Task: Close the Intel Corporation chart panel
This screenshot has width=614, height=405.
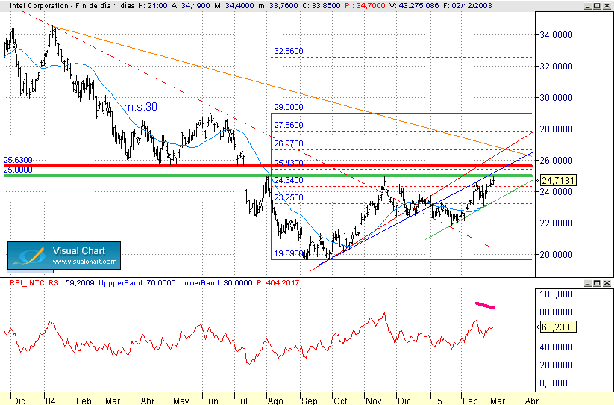Action: click(x=607, y=6)
